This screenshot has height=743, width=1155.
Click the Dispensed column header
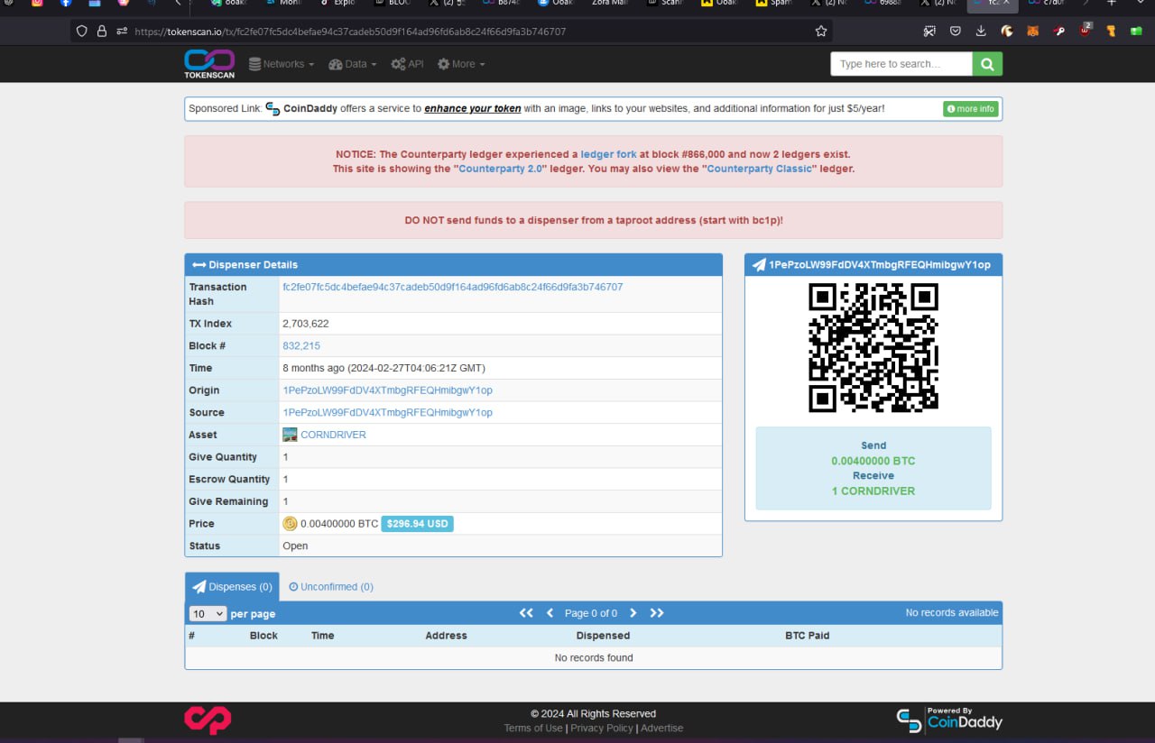[x=603, y=636]
